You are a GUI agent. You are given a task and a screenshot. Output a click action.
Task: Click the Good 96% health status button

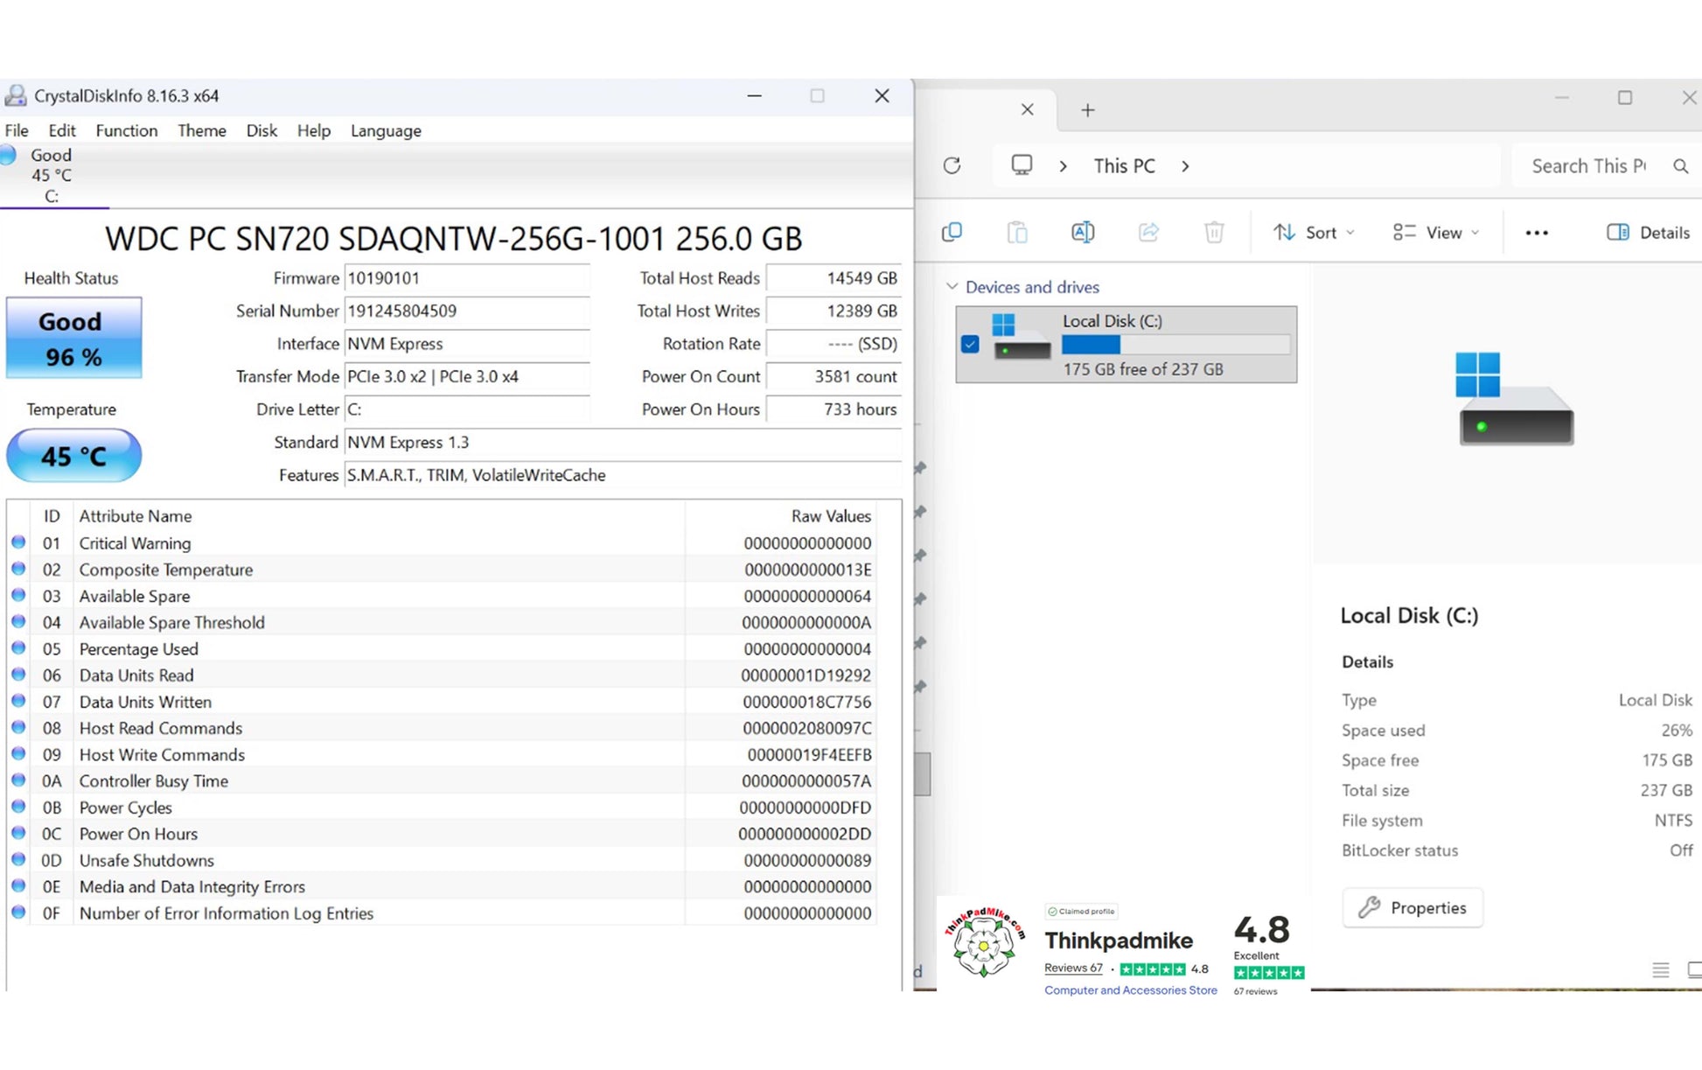coord(73,339)
